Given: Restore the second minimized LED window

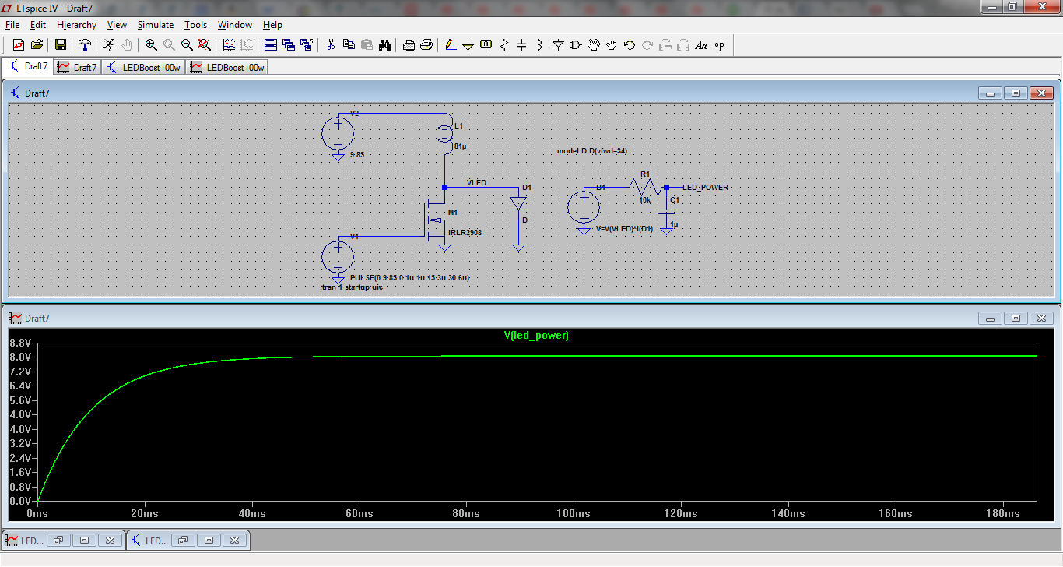Looking at the screenshot, I should click(x=181, y=541).
